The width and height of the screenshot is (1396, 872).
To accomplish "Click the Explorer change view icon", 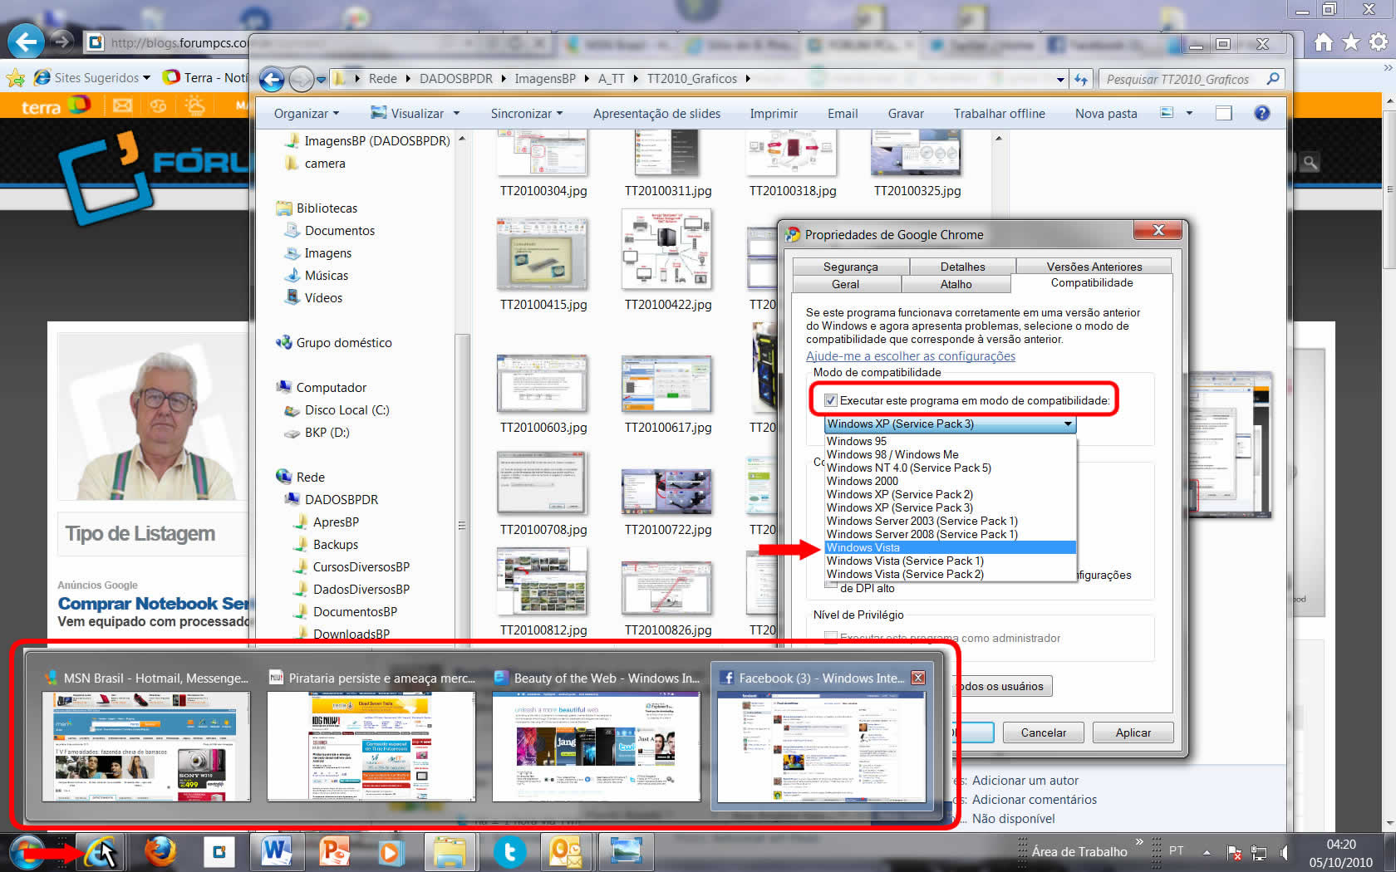I will click(x=1167, y=113).
